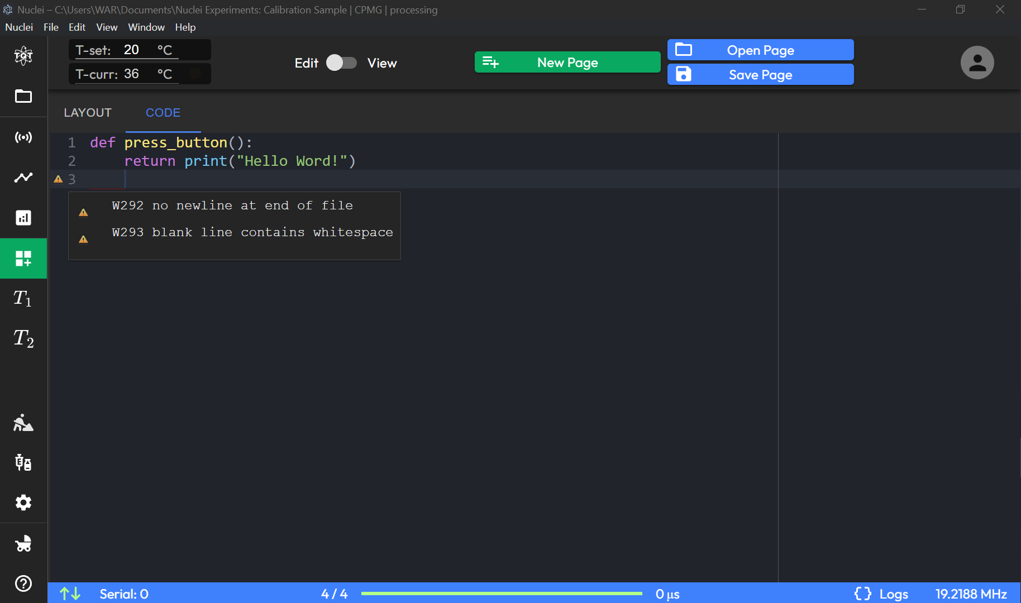Close the Nuclei window
The height and width of the screenshot is (603, 1021).
tap(1000, 9)
